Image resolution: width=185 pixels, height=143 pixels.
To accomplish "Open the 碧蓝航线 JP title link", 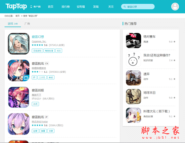I will click(38, 117).
